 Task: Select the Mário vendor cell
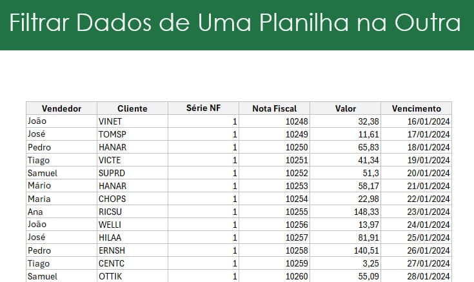point(62,186)
